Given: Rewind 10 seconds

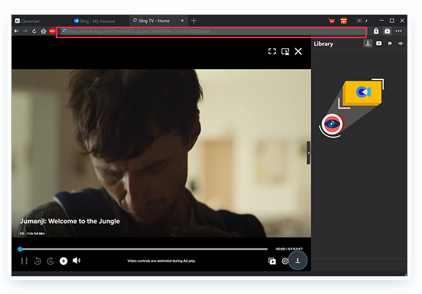Looking at the screenshot, I should click(37, 261).
